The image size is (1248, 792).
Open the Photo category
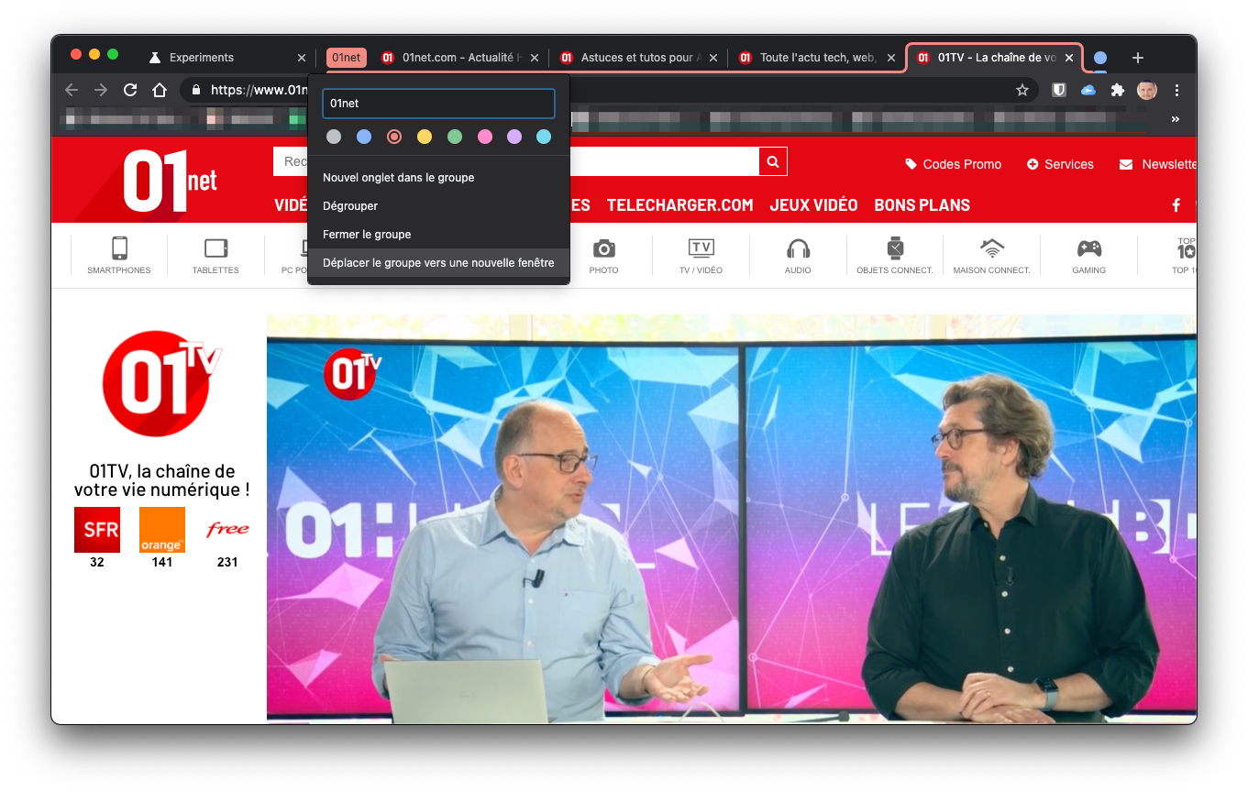tap(603, 256)
